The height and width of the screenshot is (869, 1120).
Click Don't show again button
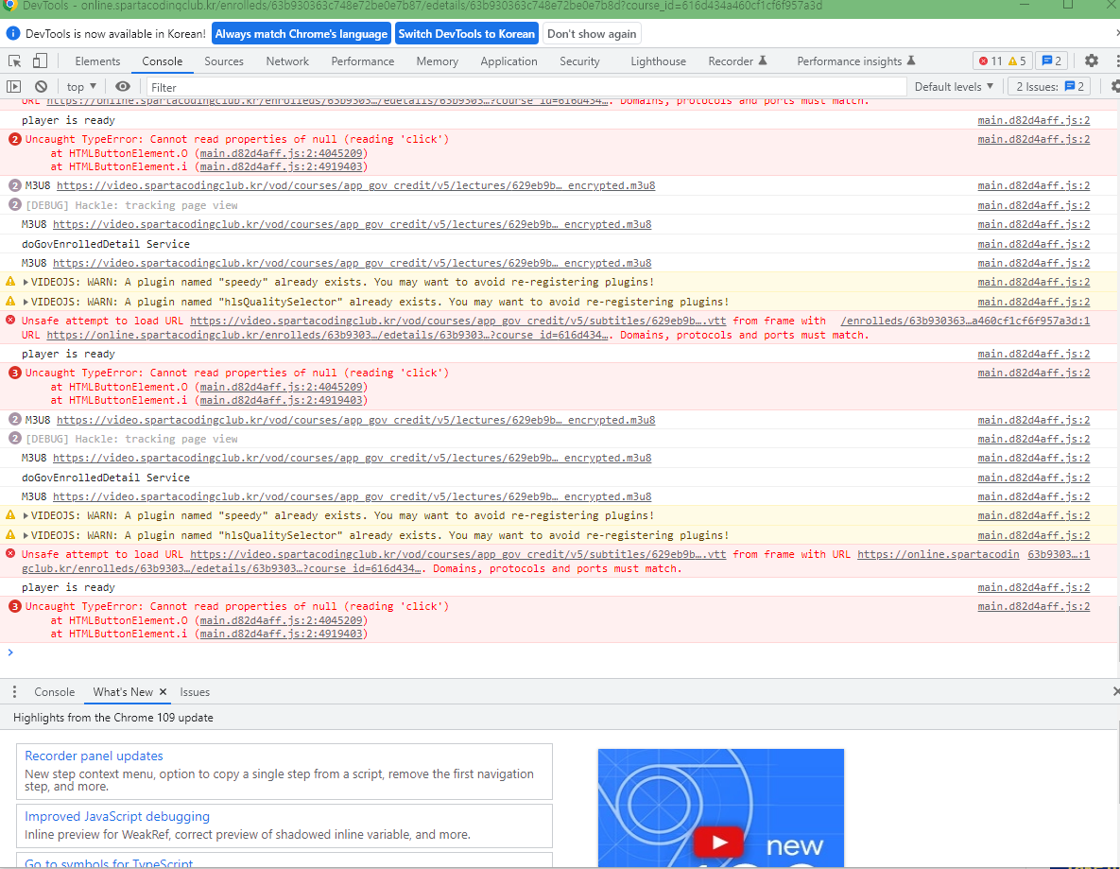[x=592, y=34]
